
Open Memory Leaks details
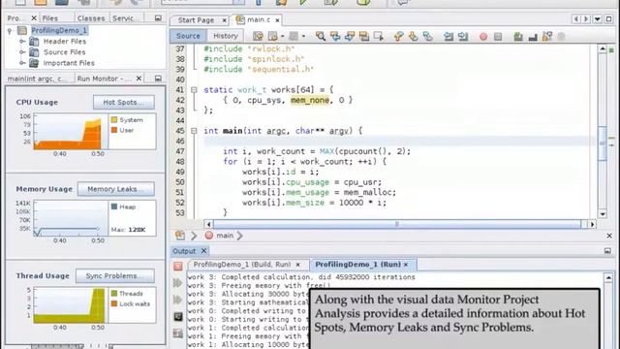coord(116,189)
